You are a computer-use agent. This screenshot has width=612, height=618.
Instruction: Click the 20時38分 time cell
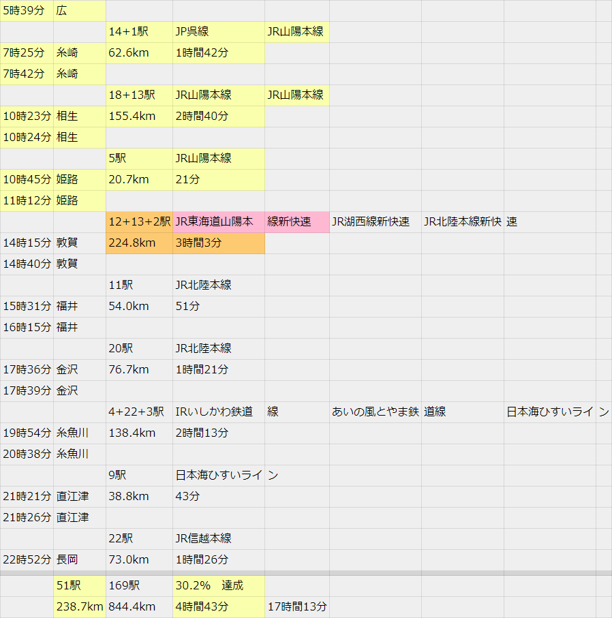tap(27, 454)
